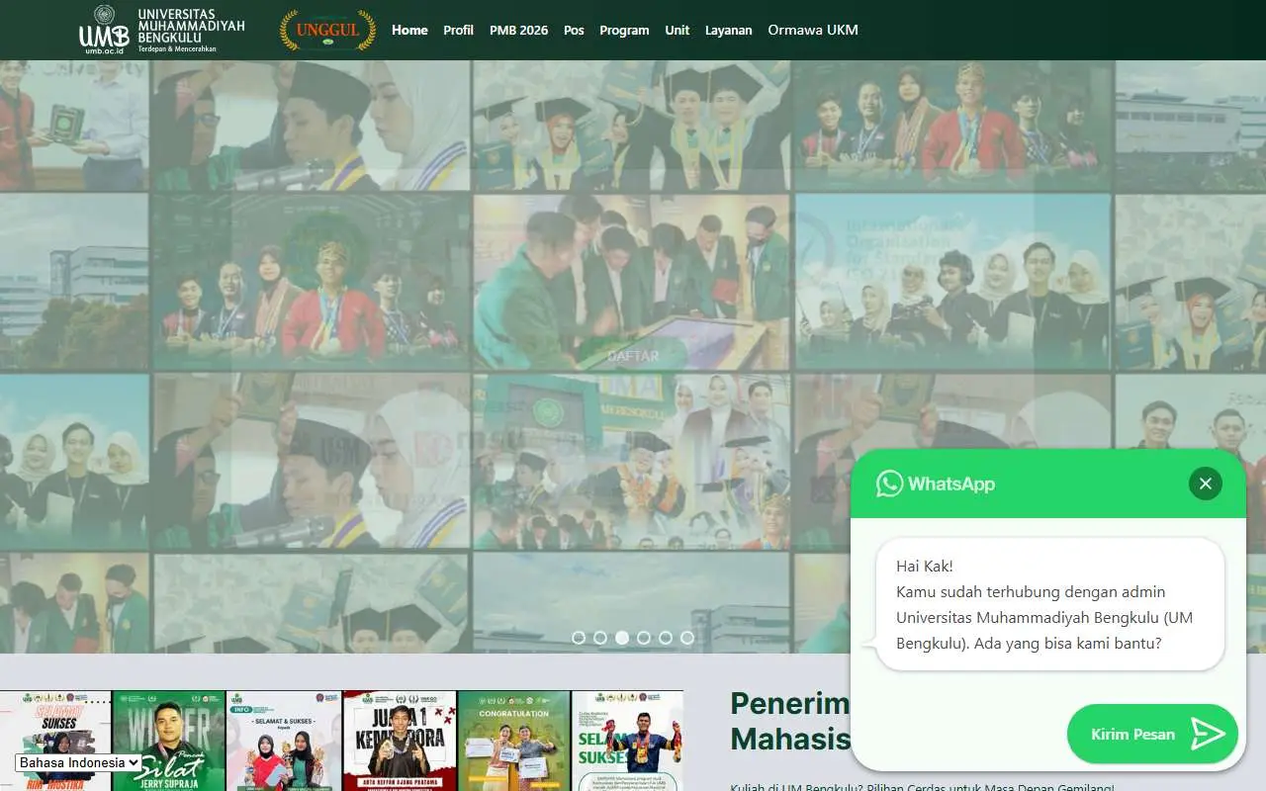Select the second slider dot
Viewport: 1266px width, 791px height.
[x=600, y=638]
